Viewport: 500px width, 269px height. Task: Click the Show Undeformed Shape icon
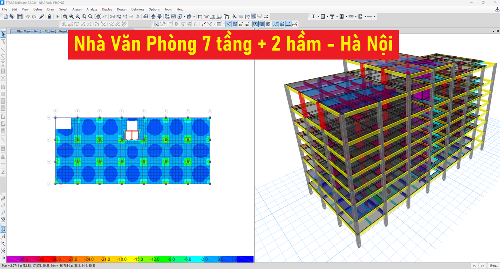coord(200,16)
